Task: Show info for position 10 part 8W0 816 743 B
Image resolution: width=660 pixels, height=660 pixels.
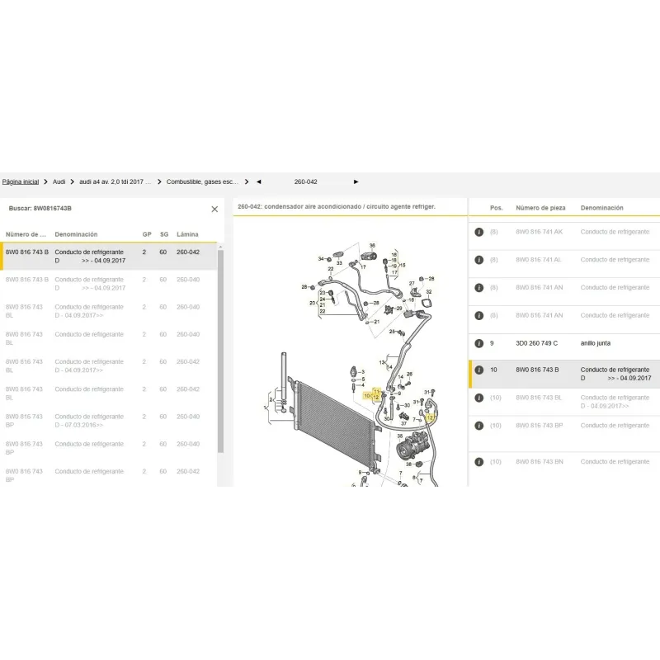Action: click(478, 370)
